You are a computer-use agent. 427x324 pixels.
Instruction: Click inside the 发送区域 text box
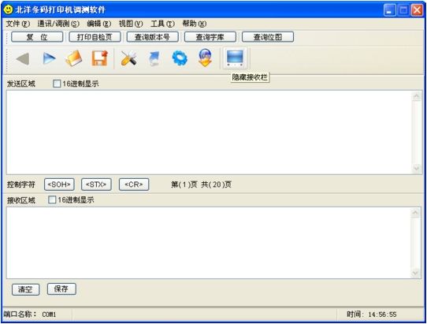209,132
